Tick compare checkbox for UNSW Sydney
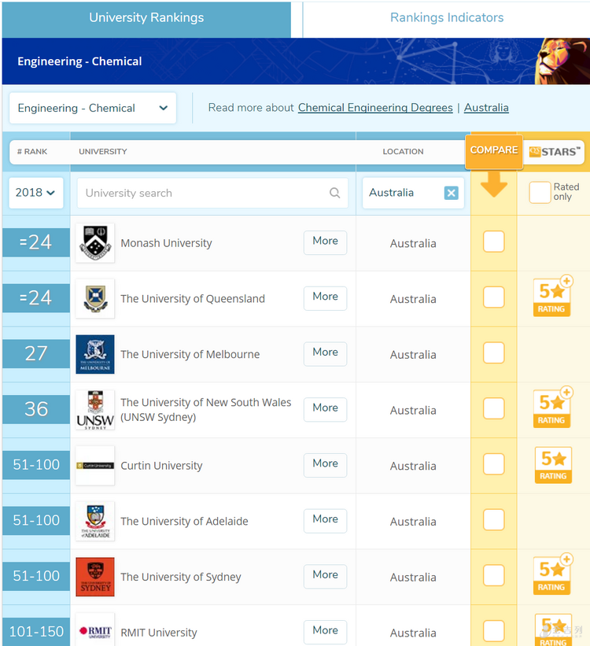Image resolution: width=590 pixels, height=646 pixels. tap(493, 408)
